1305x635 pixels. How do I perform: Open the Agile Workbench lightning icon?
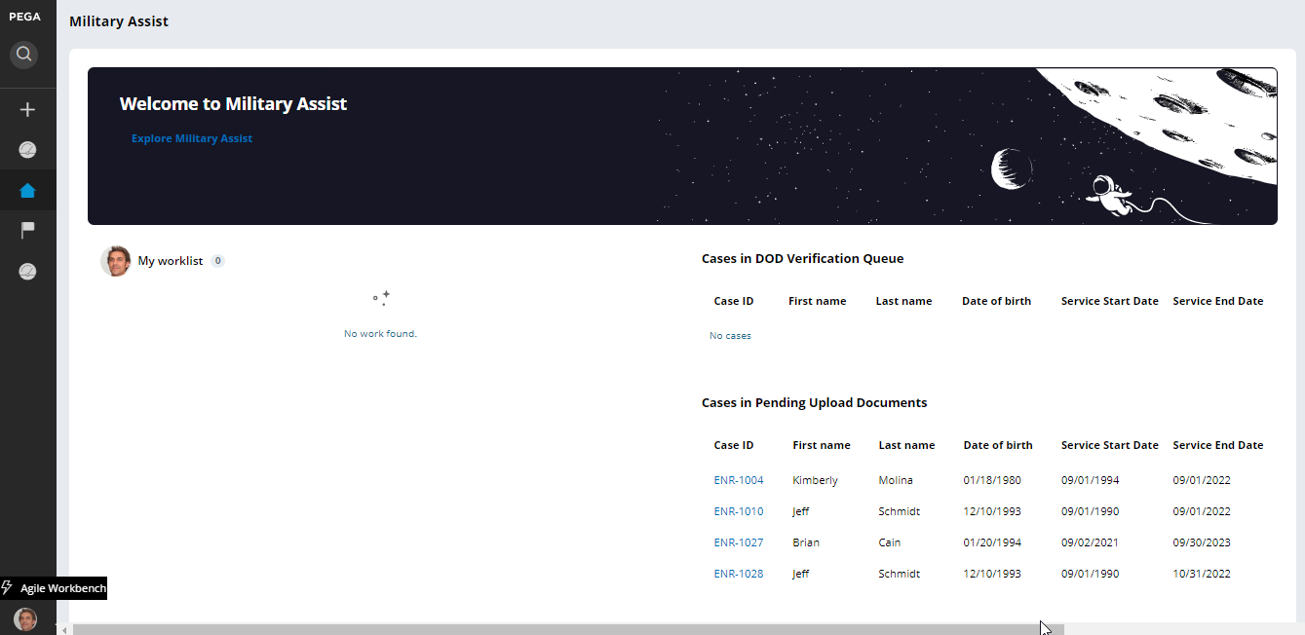[7, 588]
